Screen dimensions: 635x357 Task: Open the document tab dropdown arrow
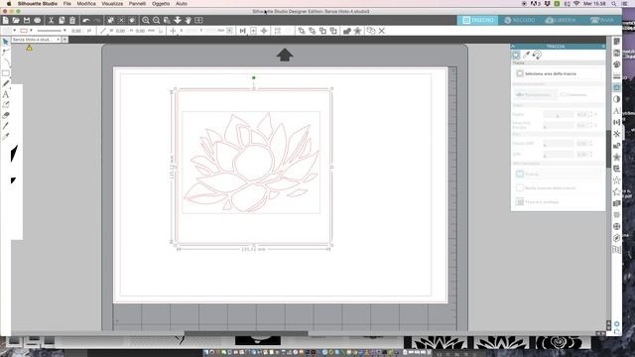(x=58, y=40)
